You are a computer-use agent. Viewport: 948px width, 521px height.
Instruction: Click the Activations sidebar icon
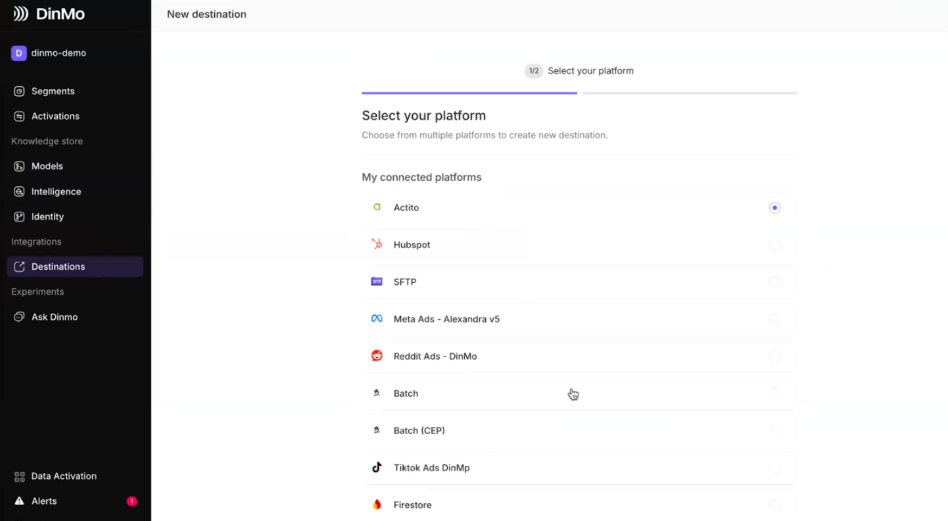pos(19,116)
